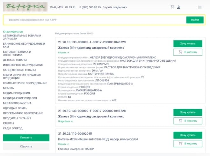Add item ending 1046728 to cart (В корзину)
The width and height of the screenshot is (210, 156).
point(188,121)
